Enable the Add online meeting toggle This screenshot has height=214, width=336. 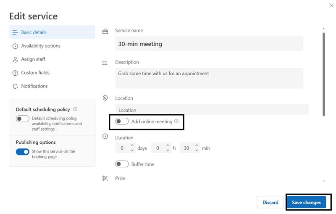[x=122, y=122]
